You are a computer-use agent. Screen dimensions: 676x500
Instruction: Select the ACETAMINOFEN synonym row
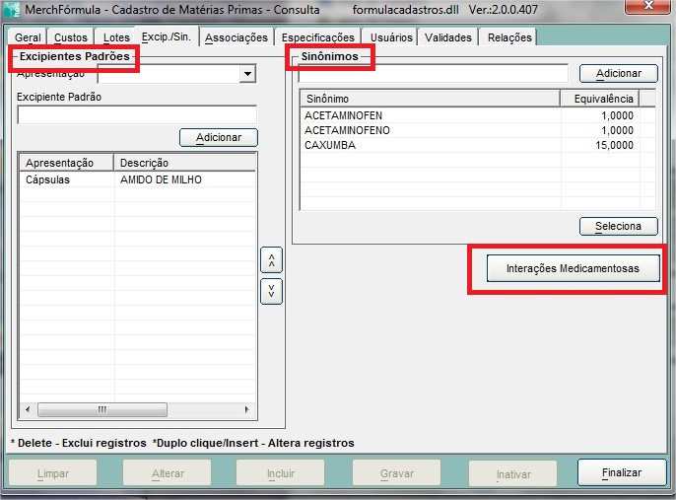coord(431,115)
